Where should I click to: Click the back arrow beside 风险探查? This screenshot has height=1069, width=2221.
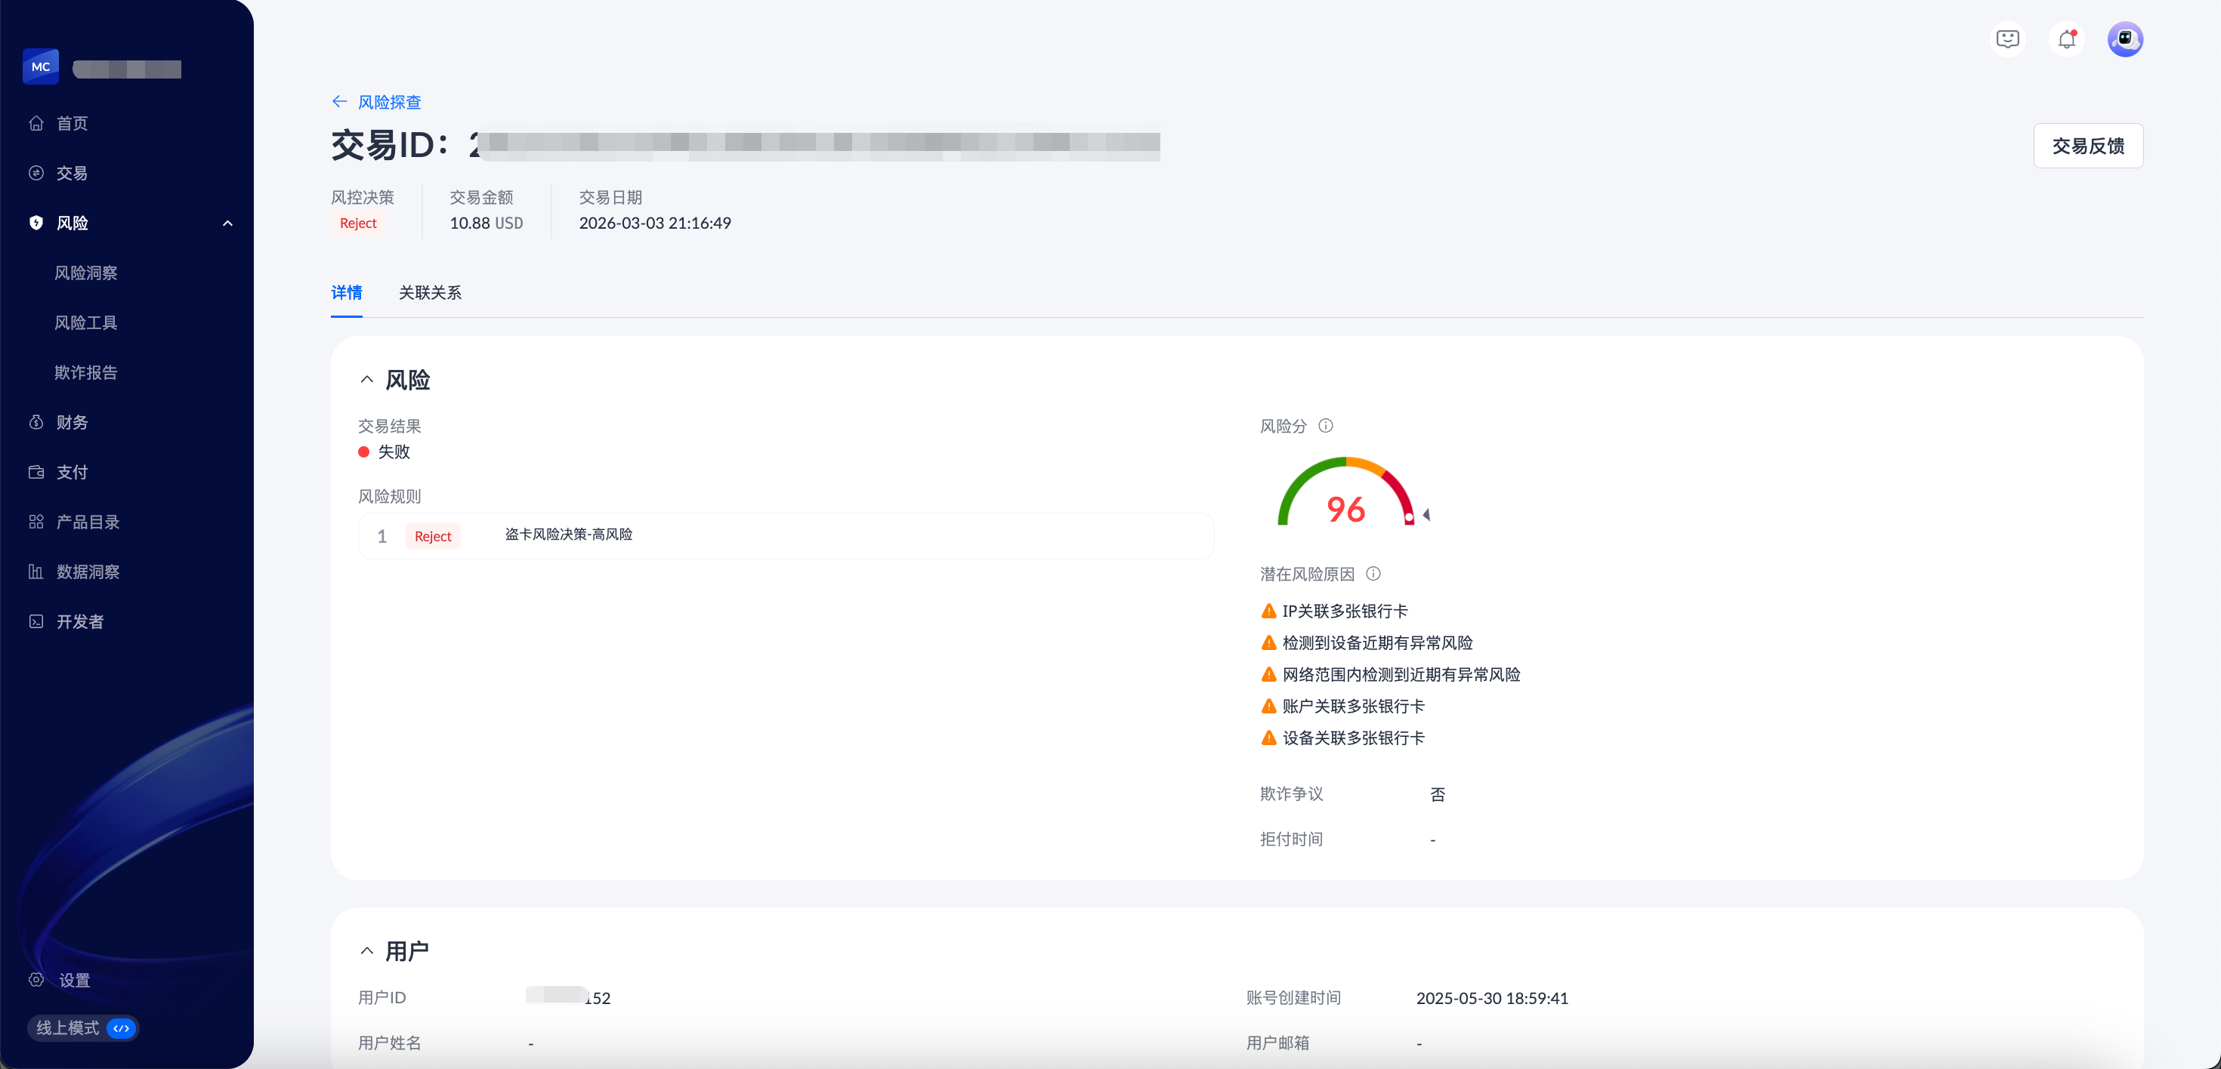pyautogui.click(x=340, y=102)
